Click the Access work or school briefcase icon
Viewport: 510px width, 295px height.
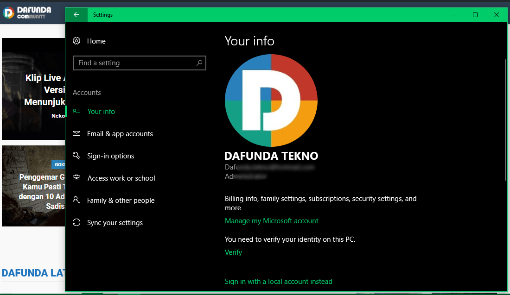point(77,178)
